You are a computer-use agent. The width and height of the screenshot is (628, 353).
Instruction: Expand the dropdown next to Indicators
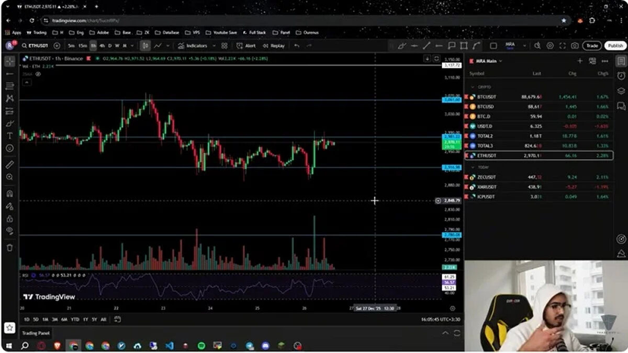click(213, 45)
